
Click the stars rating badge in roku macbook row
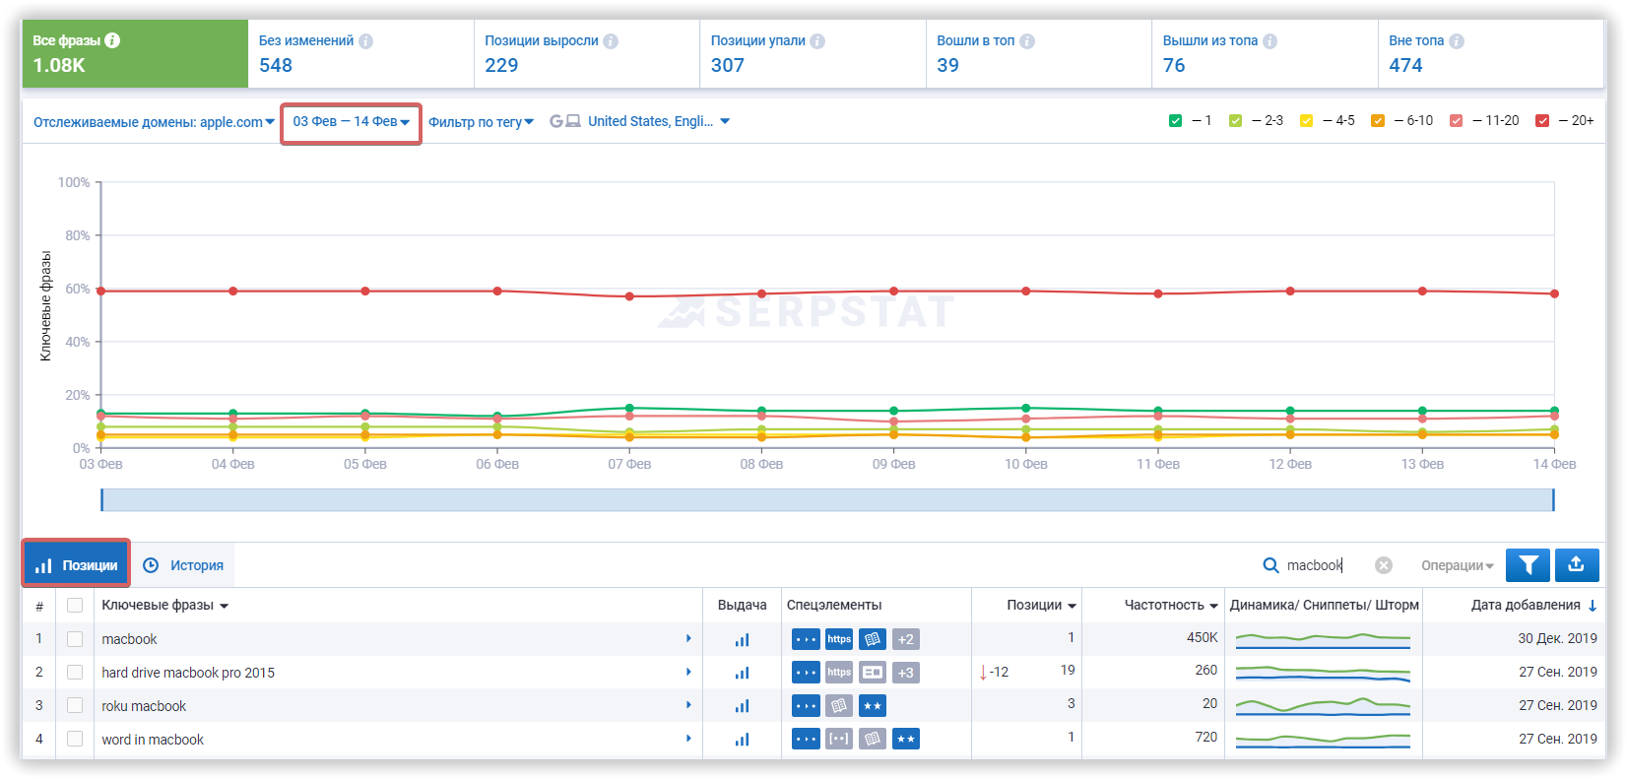873,706
